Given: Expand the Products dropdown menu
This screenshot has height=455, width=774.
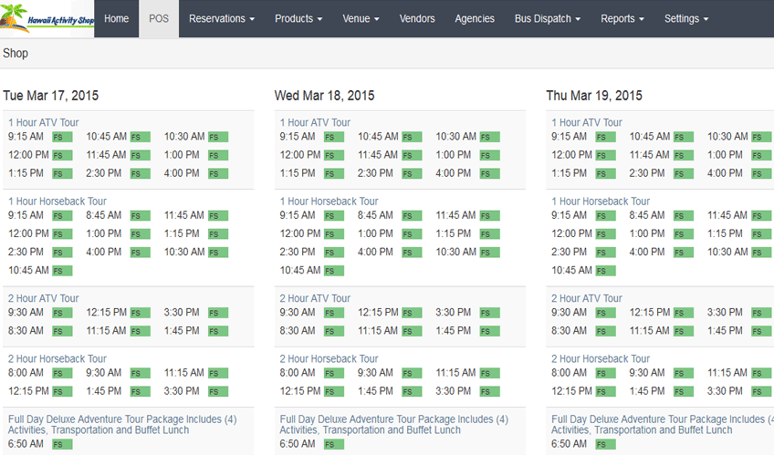Looking at the screenshot, I should (x=298, y=19).
